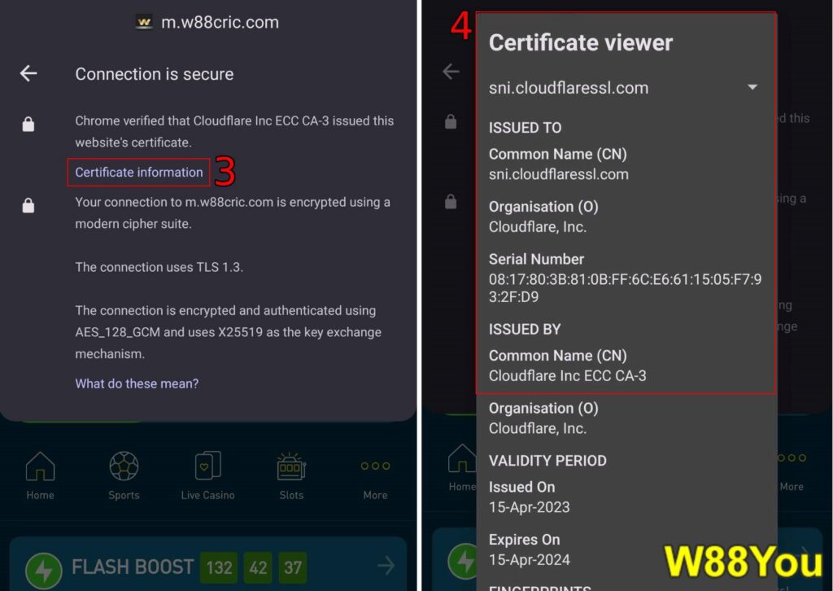Open Home tab in left screenshot navigation

[41, 475]
